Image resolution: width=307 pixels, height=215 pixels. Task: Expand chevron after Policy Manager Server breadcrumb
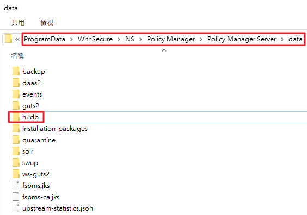282,39
